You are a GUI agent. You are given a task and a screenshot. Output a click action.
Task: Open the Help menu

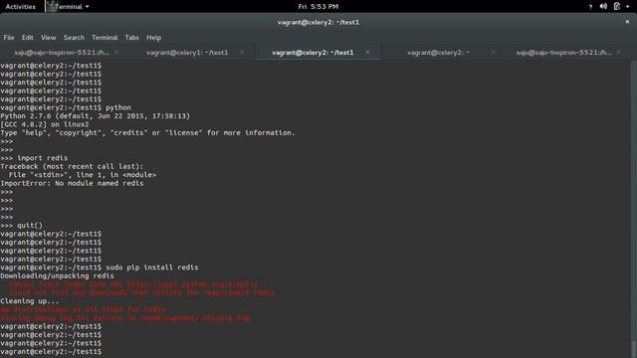pos(153,38)
